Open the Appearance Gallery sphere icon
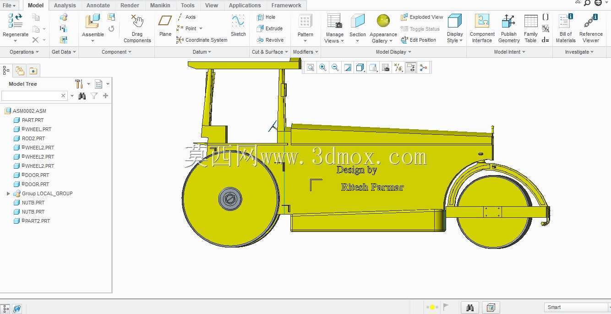The height and width of the screenshot is (314, 611). [x=383, y=21]
